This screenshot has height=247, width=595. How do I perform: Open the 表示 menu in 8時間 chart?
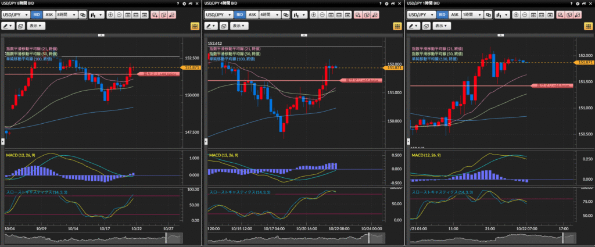pos(35,26)
